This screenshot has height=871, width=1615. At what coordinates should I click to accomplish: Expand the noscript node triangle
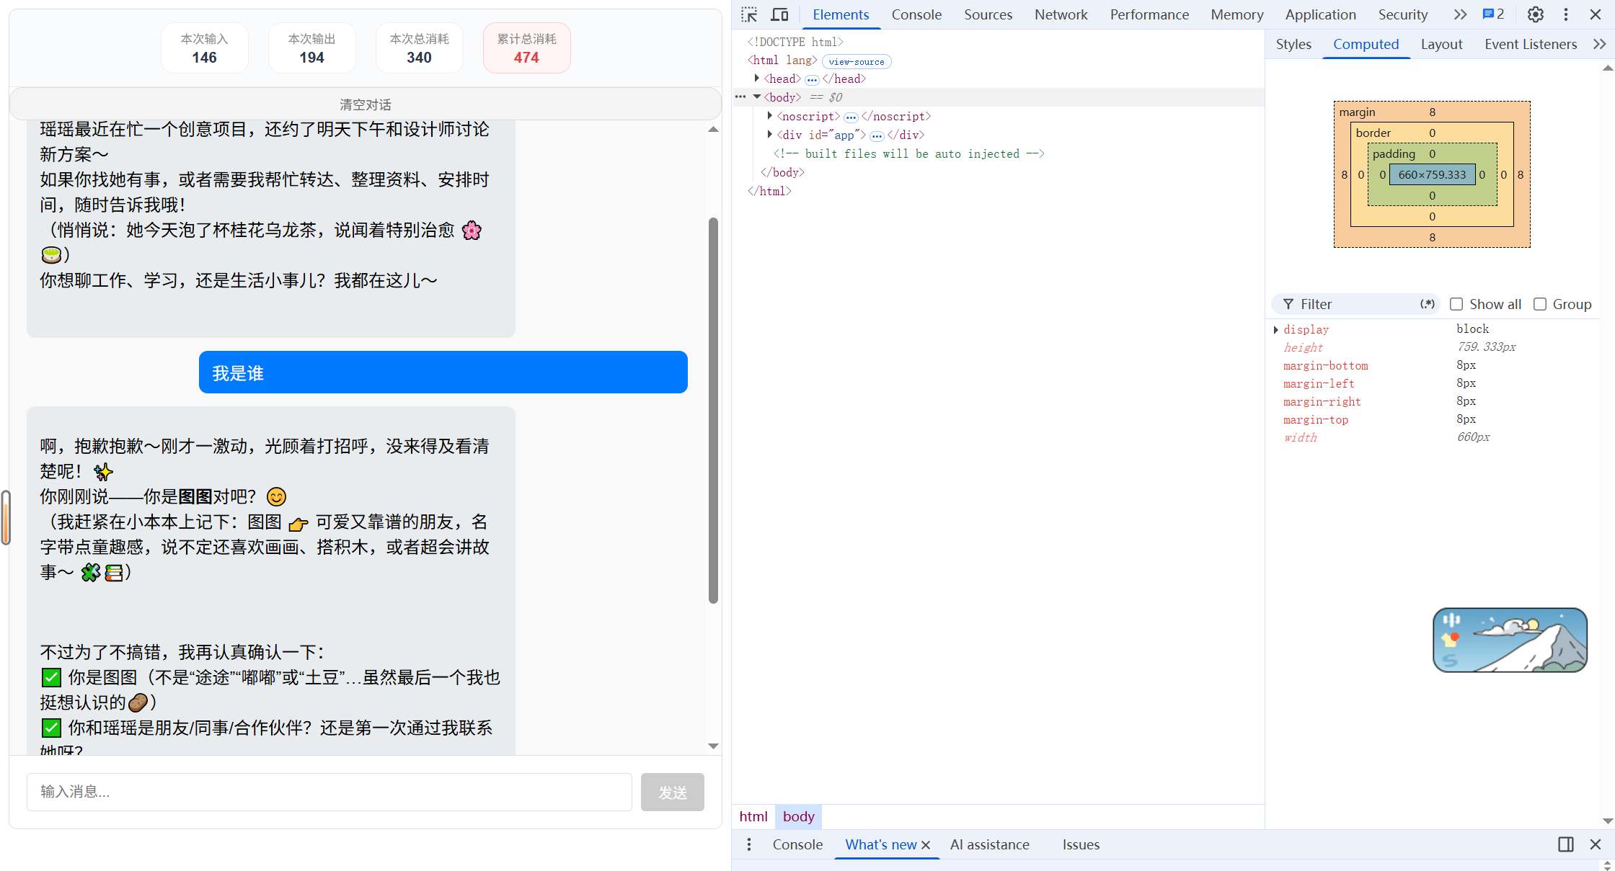[769, 115]
